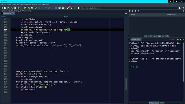
Task: Switch to the Find pane tab
Action: click(163, 36)
